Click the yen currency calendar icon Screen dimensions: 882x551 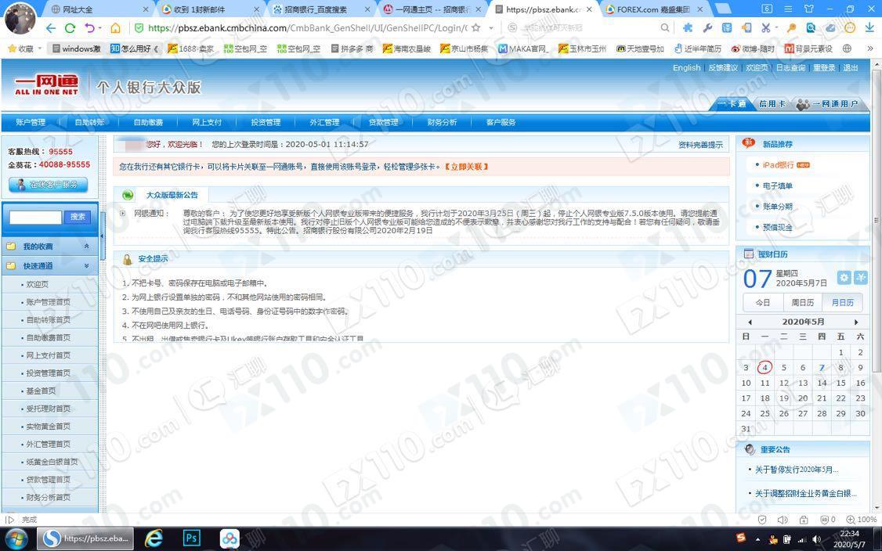(861, 277)
